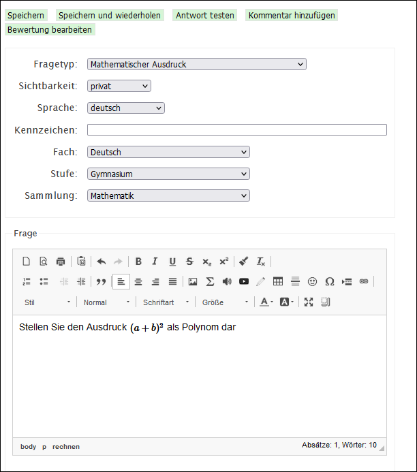Open the Größe font size dropdown

coord(225,302)
